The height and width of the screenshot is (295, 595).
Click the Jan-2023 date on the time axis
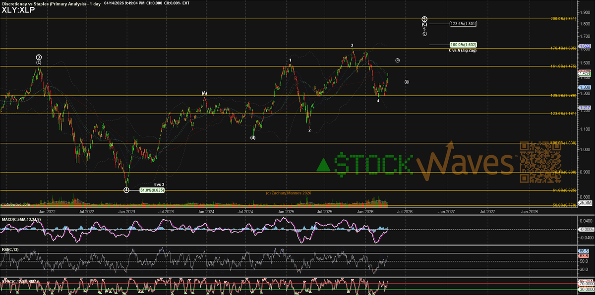(x=126, y=211)
